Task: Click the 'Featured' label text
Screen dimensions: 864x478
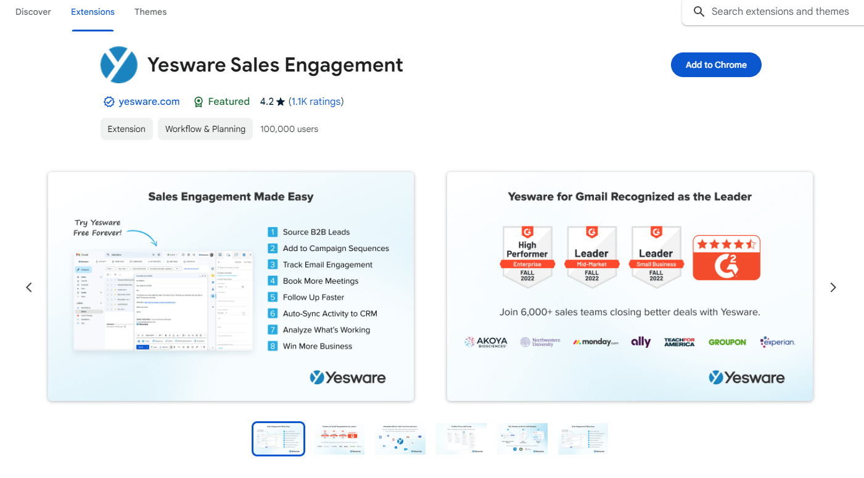Action: click(229, 102)
